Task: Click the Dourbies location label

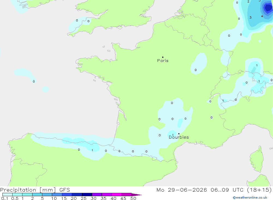Action: 179,137
